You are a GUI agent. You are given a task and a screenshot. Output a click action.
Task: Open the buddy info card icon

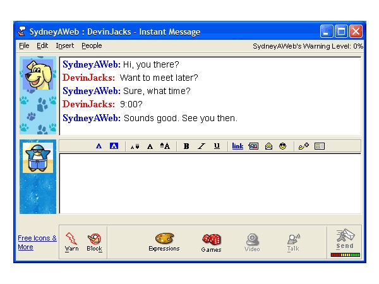pyautogui.click(x=319, y=146)
